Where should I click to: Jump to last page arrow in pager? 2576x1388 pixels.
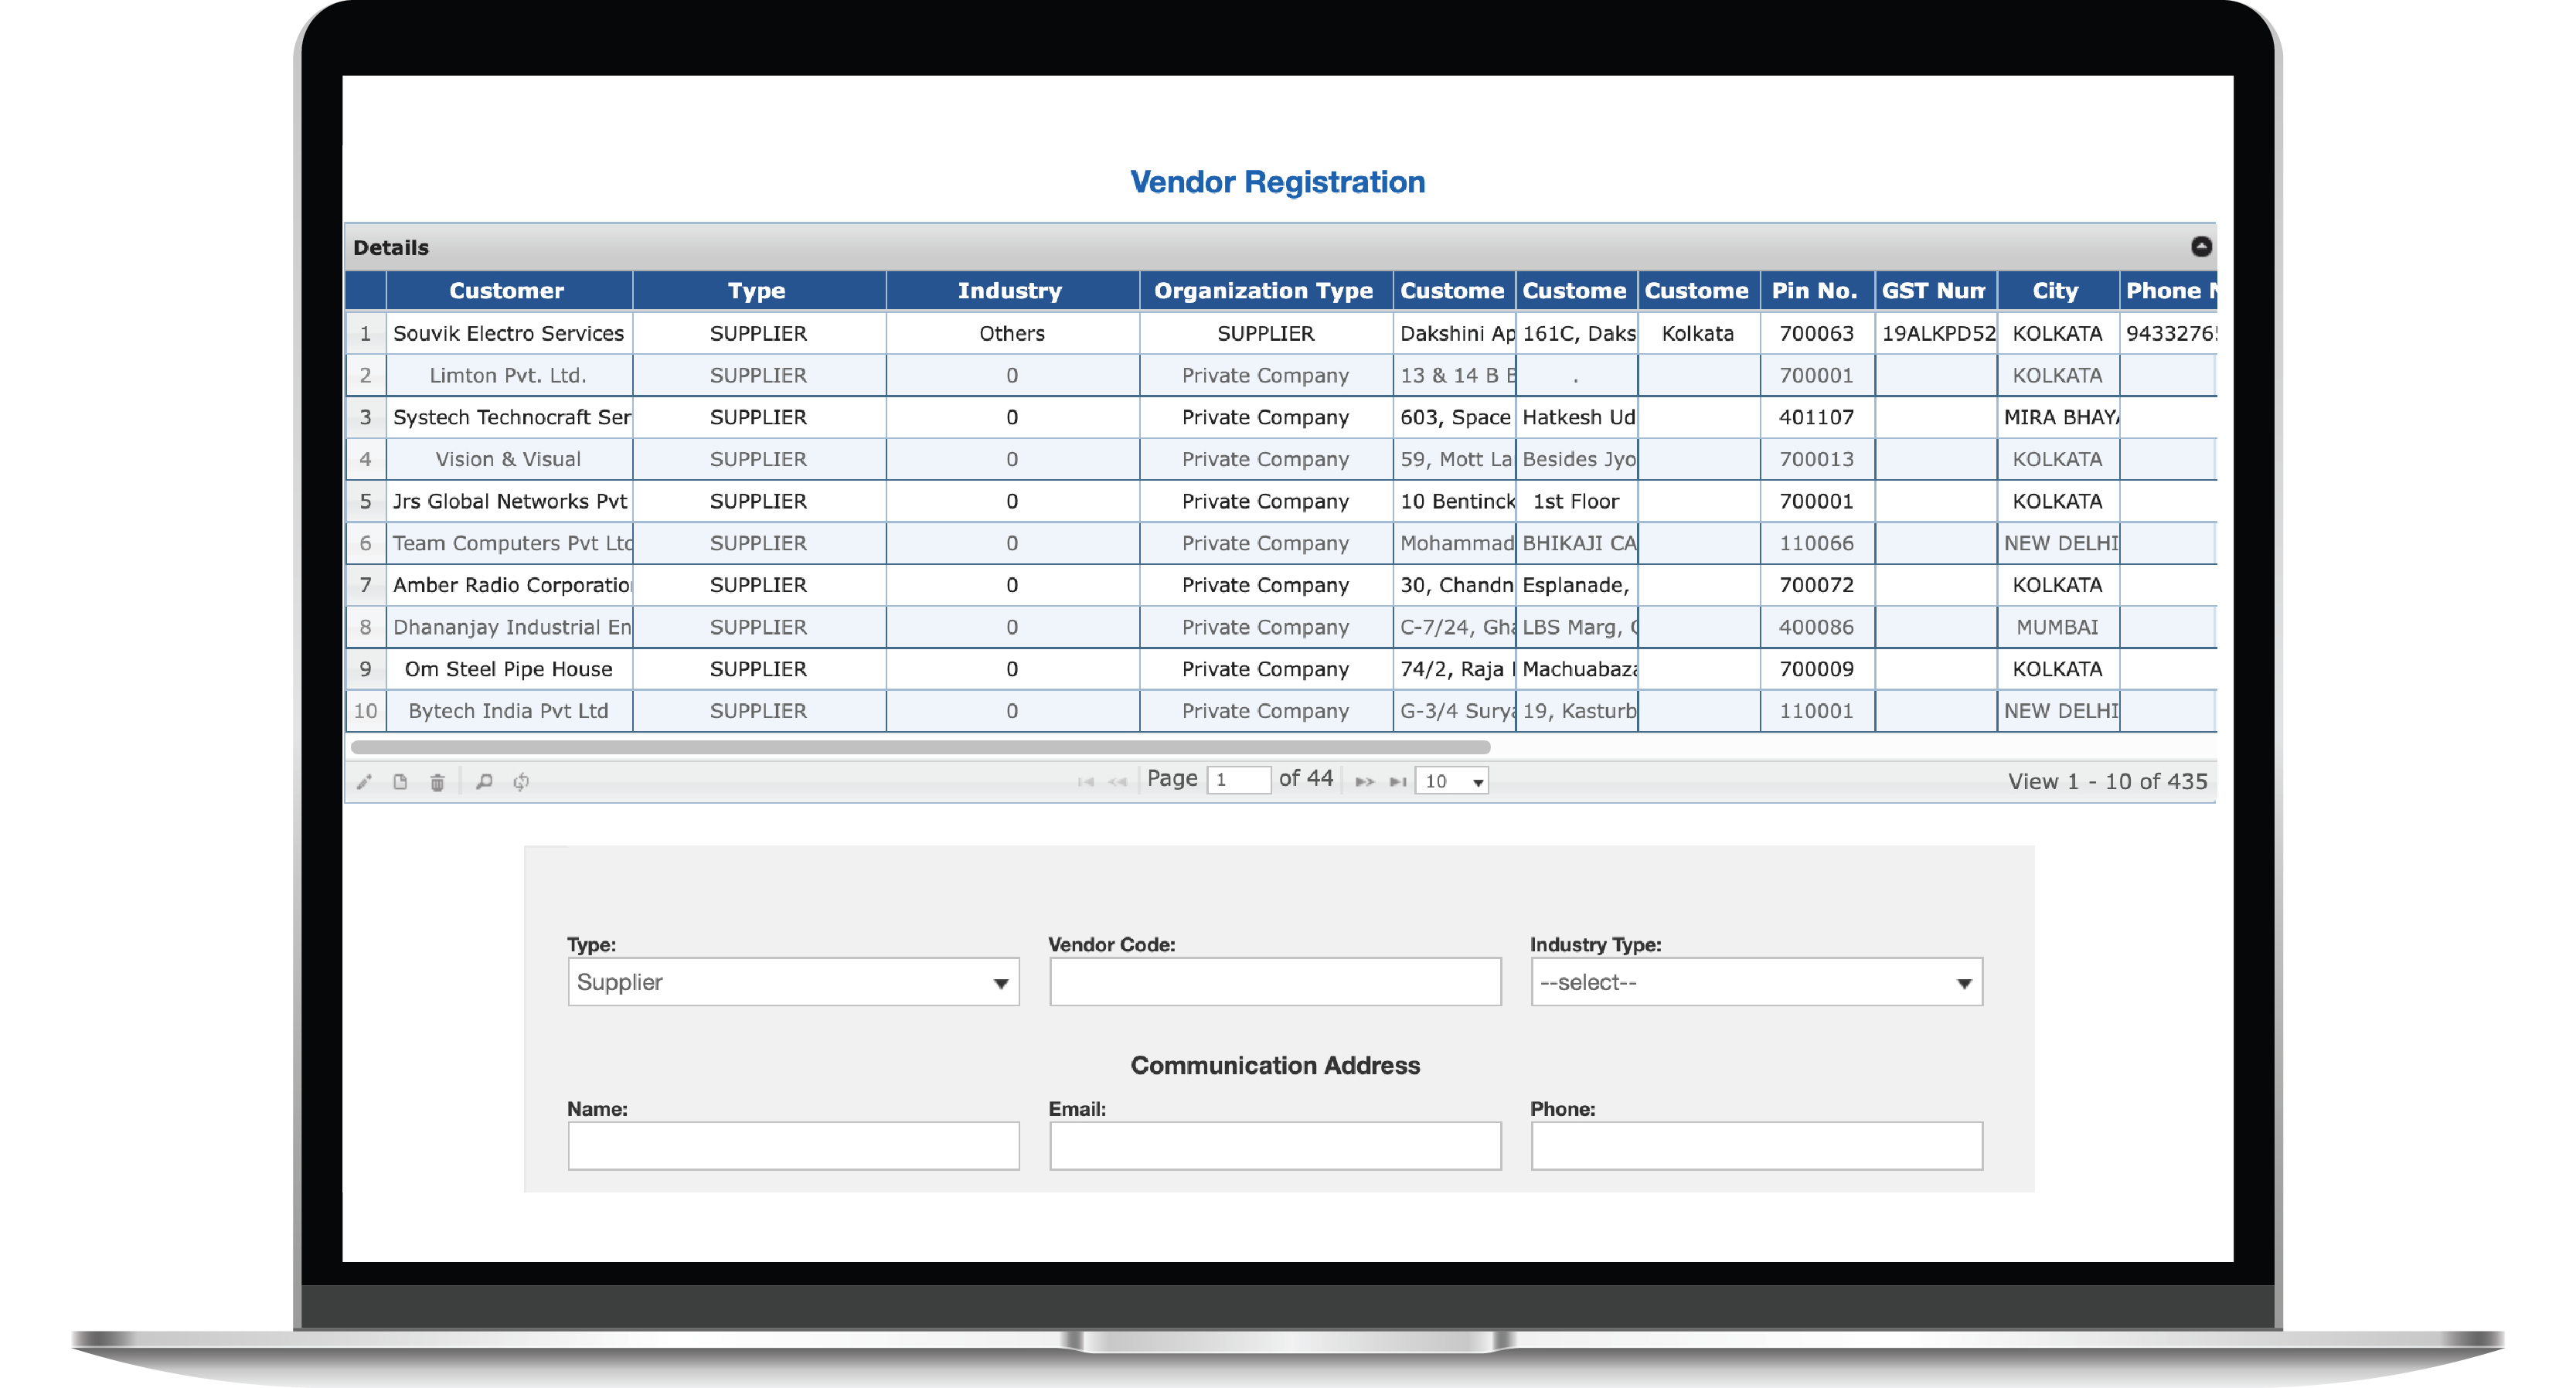coord(1397,782)
